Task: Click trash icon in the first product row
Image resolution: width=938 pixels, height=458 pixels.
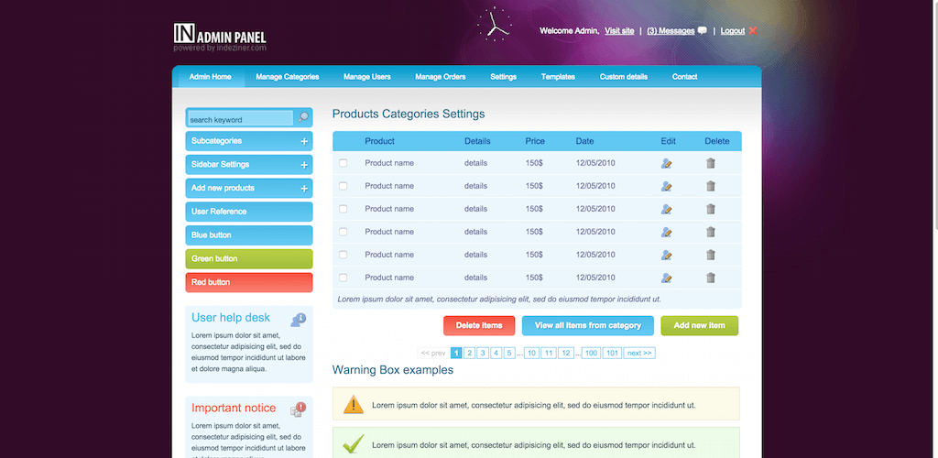Action: (711, 163)
